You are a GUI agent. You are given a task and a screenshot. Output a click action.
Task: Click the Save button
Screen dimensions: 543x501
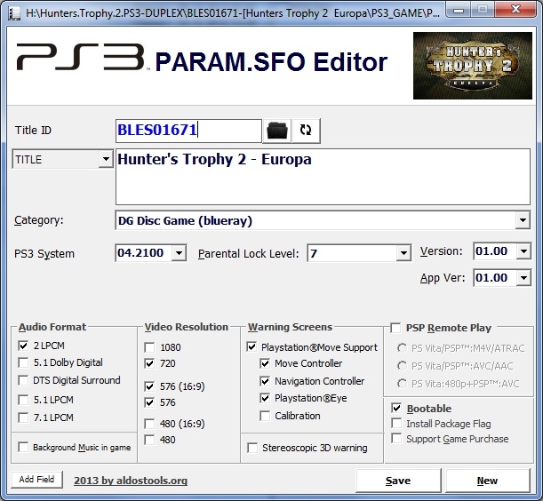398,481
